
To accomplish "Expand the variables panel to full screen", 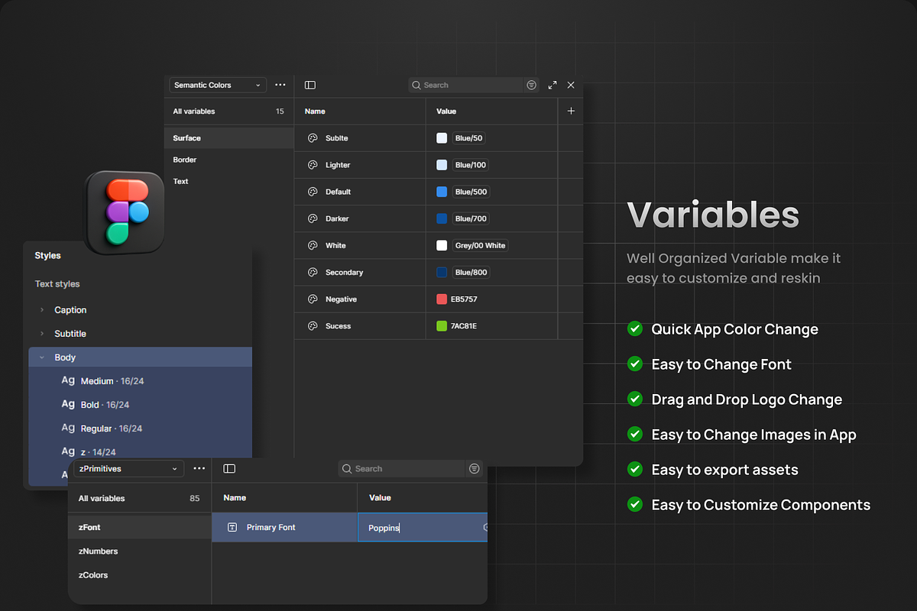I will (552, 85).
